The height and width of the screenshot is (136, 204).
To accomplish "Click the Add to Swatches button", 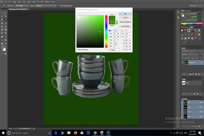I will pos(125,22).
